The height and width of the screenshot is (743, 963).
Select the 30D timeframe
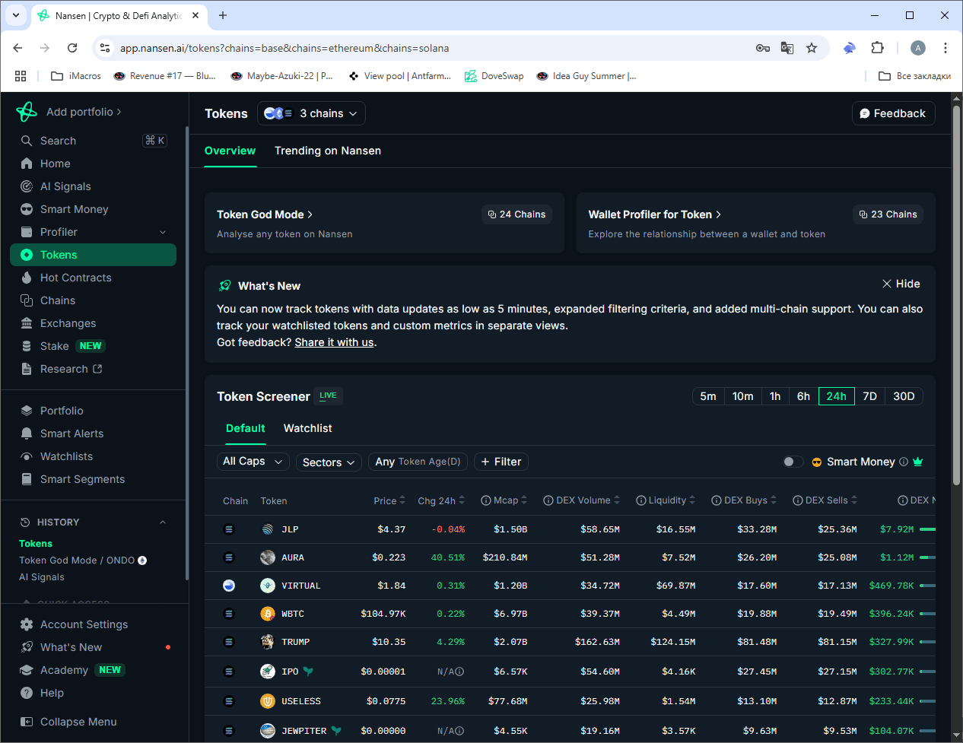click(x=904, y=396)
